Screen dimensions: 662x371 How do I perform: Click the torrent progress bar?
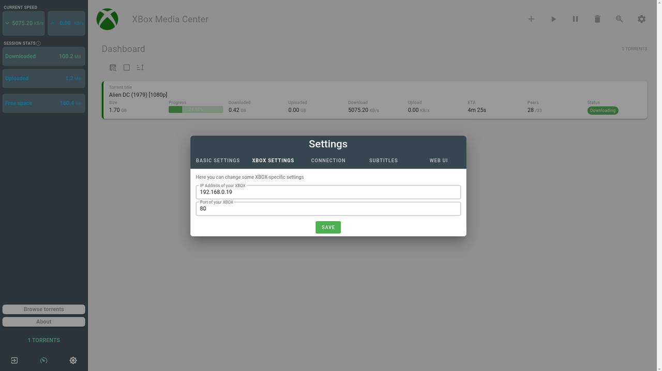point(196,110)
